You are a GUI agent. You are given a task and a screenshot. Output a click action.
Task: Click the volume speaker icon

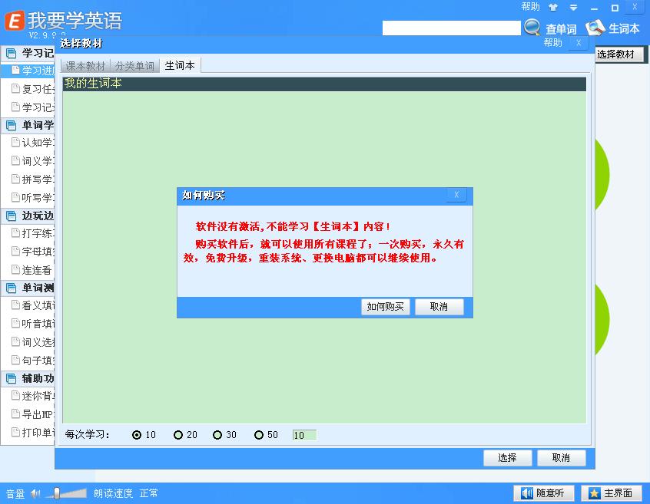(x=35, y=493)
